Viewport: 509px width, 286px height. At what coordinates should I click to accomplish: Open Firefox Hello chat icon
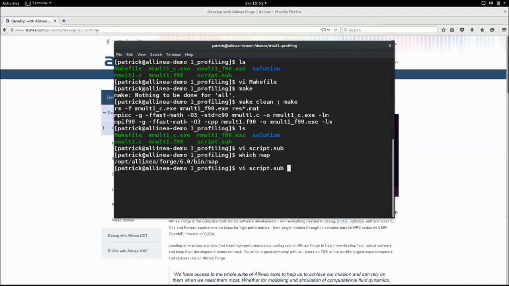492,30
